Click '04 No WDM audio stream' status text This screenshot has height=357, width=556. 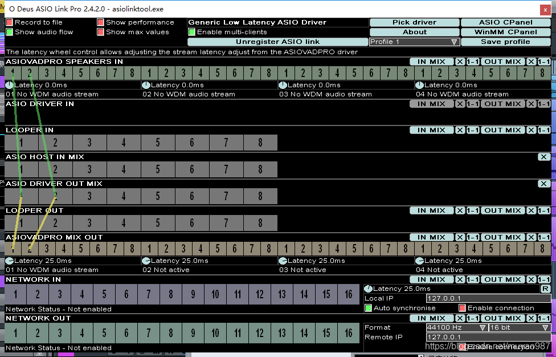click(462, 95)
